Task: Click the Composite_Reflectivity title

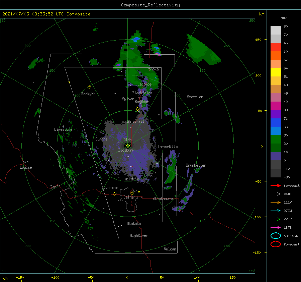Action: (150, 5)
